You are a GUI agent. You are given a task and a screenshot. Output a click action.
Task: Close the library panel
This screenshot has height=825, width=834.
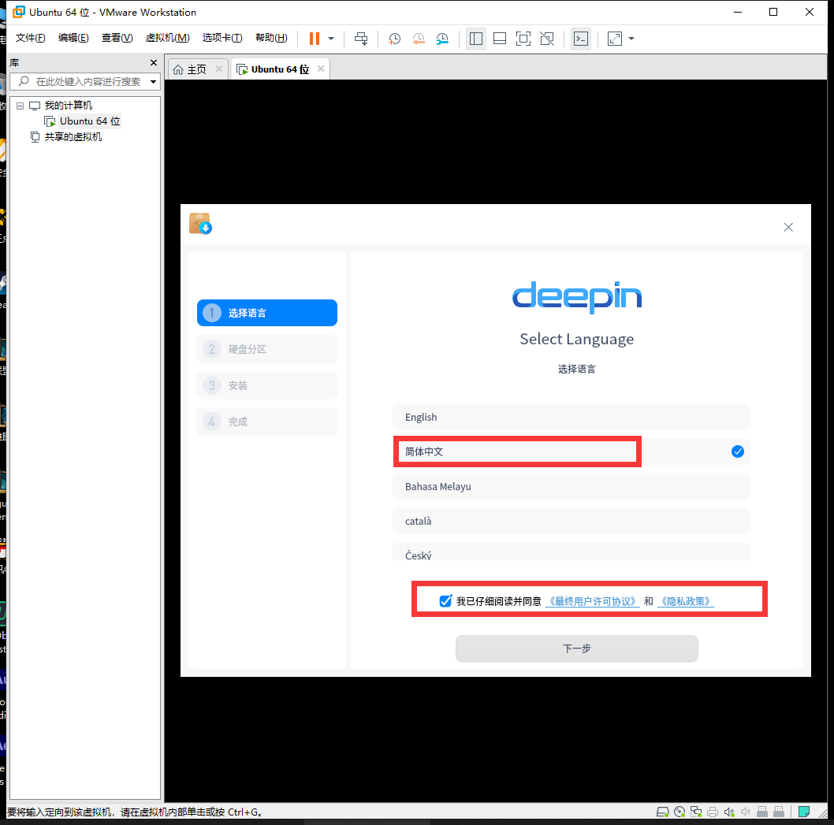pyautogui.click(x=154, y=63)
